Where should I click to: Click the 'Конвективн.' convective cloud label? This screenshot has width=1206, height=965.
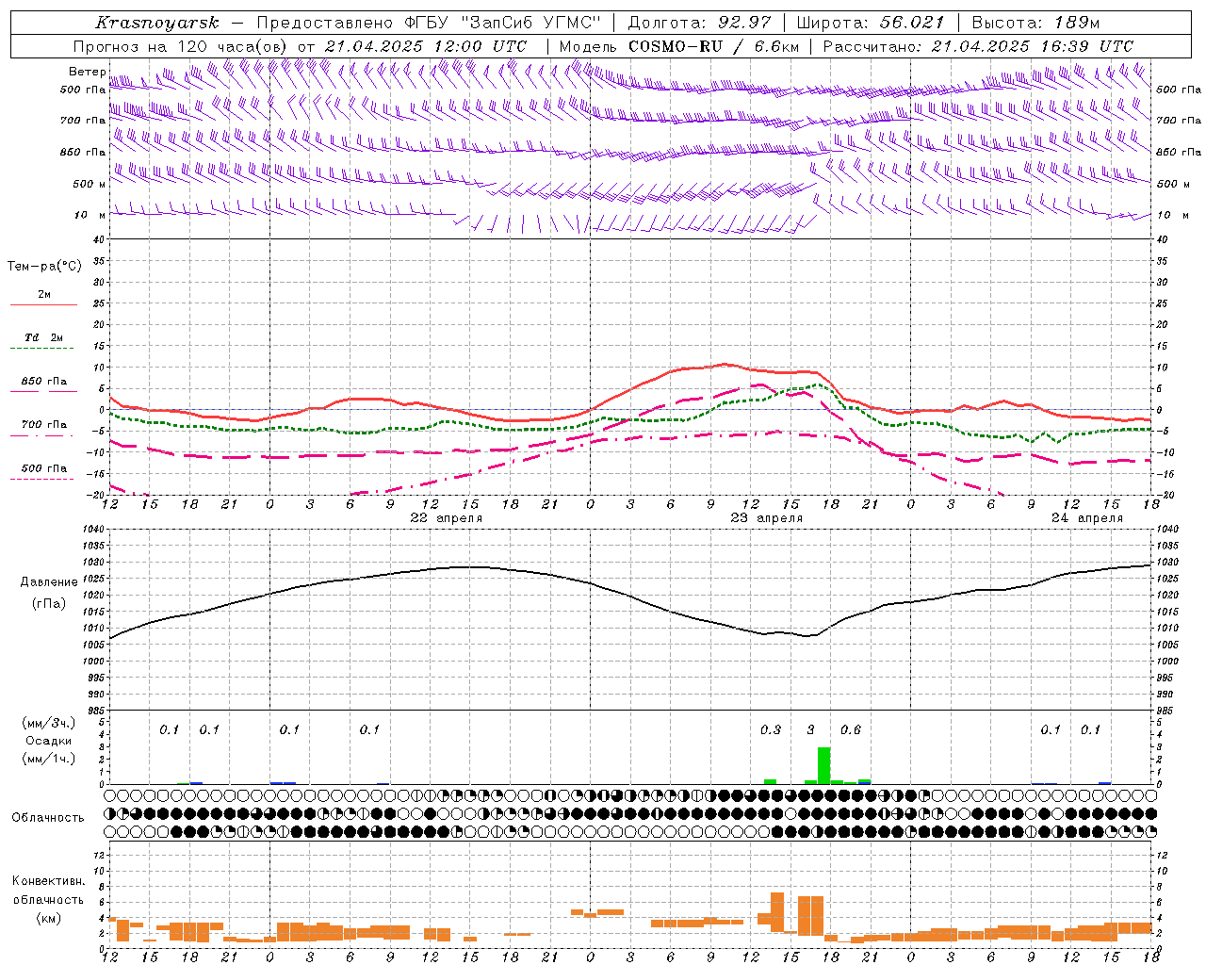[x=49, y=881]
